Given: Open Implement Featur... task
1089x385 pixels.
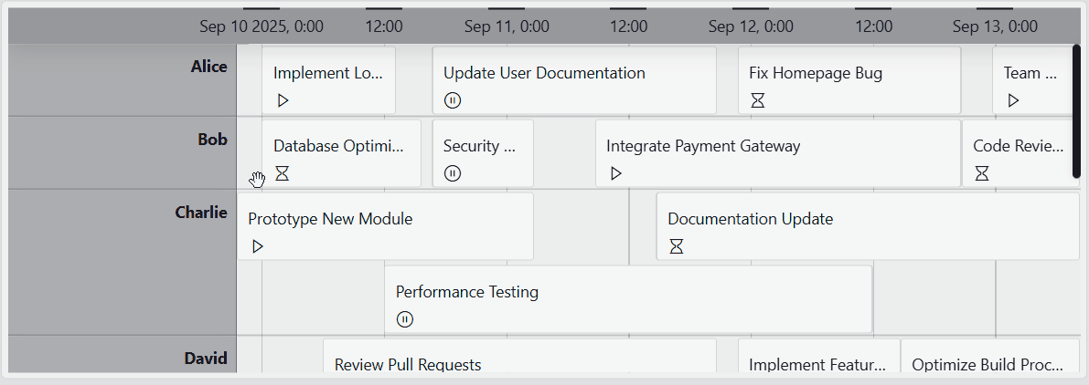Looking at the screenshot, I should 819,355.
